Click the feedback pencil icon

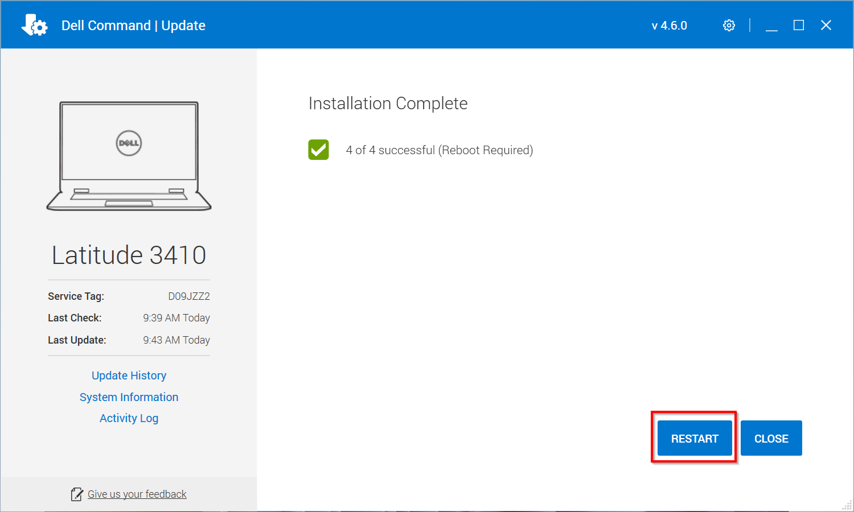[77, 494]
